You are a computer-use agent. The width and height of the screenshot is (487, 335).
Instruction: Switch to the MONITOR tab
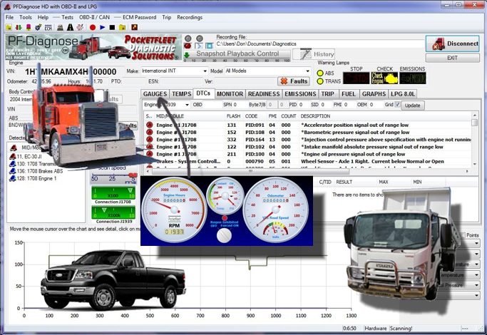pyautogui.click(x=230, y=94)
